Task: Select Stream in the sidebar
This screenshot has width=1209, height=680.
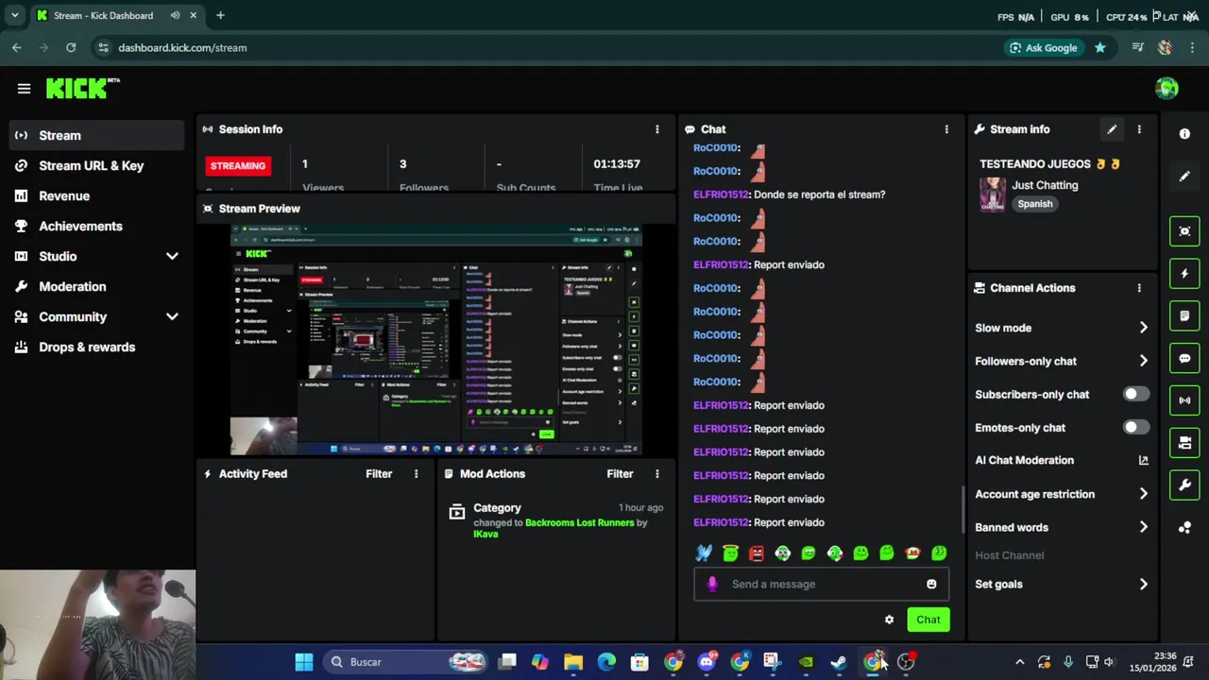Action: click(x=96, y=135)
